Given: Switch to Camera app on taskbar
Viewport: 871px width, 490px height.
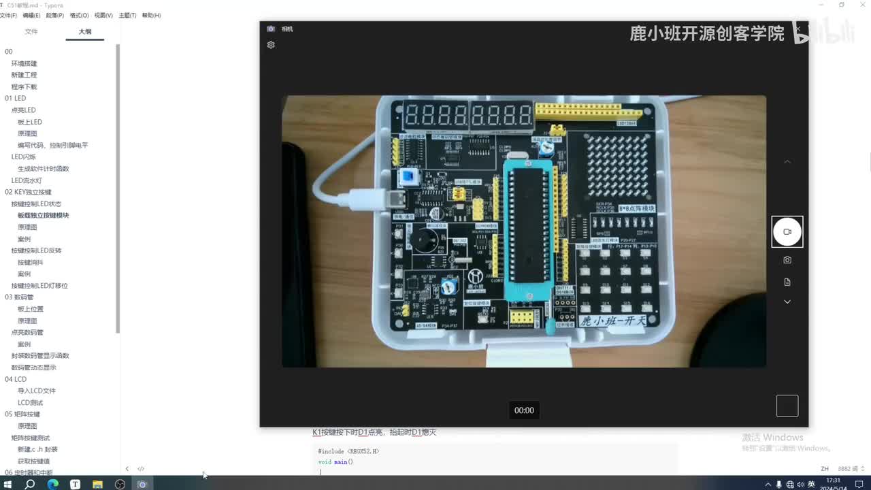Looking at the screenshot, I should (x=142, y=484).
